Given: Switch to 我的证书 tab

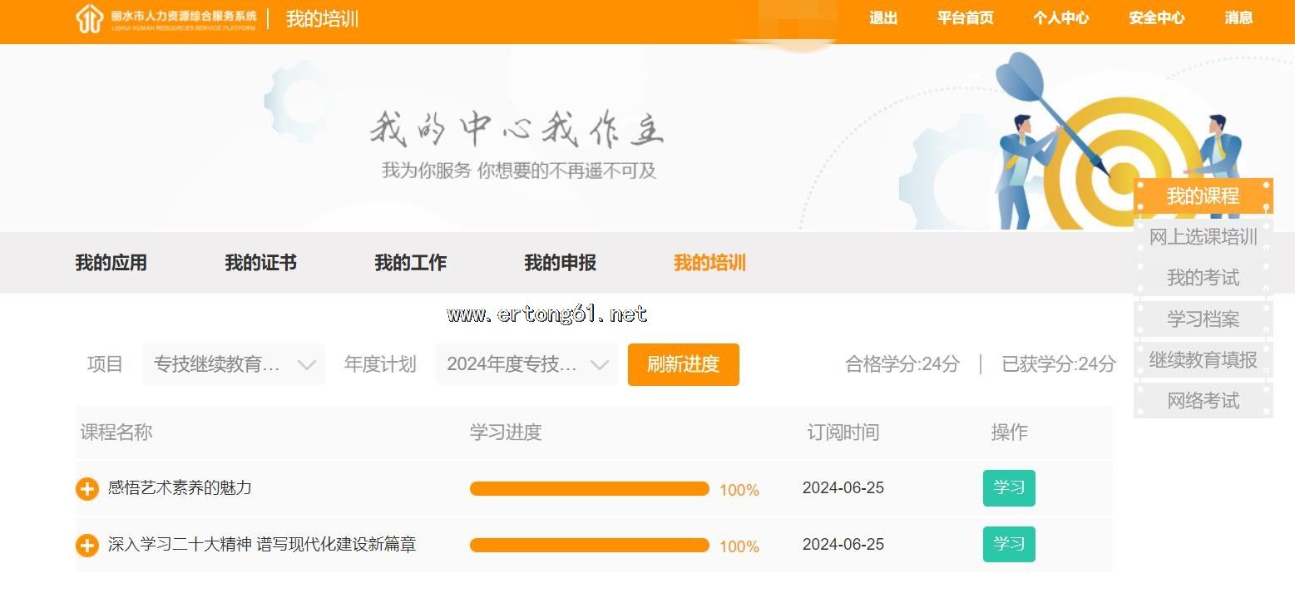Looking at the screenshot, I should pos(260,263).
